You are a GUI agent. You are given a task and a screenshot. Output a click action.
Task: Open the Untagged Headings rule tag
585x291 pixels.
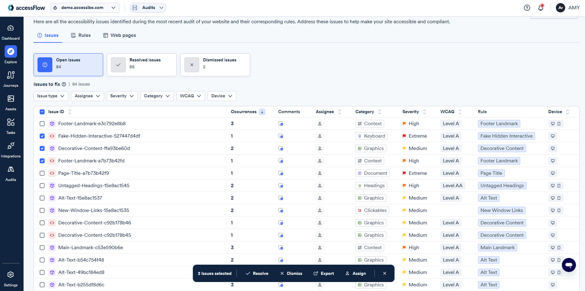pyautogui.click(x=502, y=186)
